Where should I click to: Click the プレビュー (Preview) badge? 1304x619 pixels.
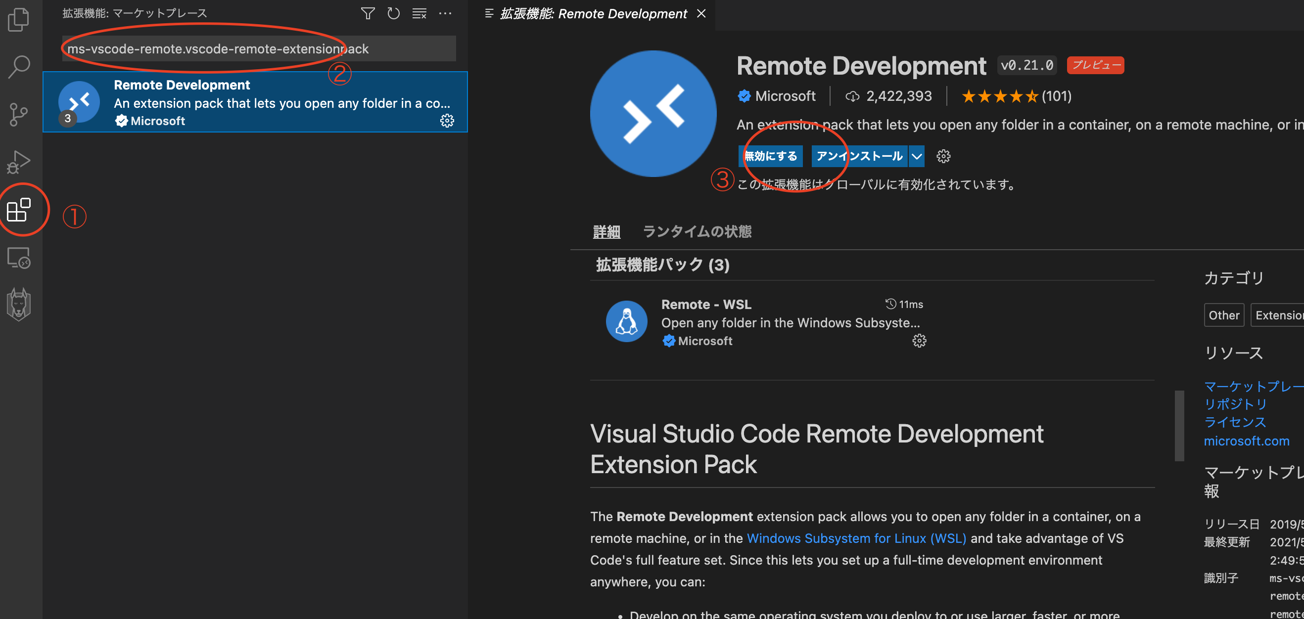tap(1095, 65)
